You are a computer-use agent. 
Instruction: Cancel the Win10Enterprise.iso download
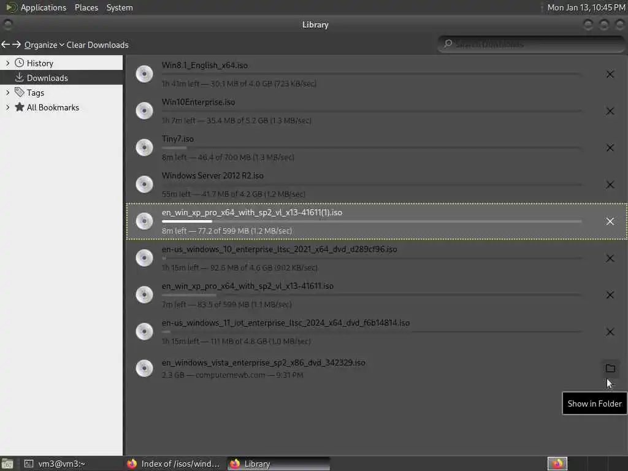click(x=610, y=111)
